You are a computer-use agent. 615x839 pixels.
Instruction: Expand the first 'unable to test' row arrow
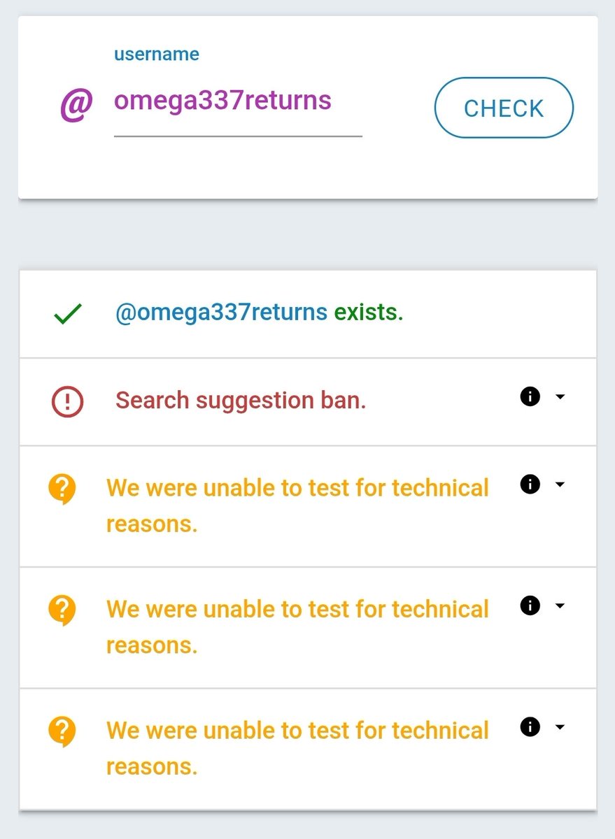coord(560,484)
